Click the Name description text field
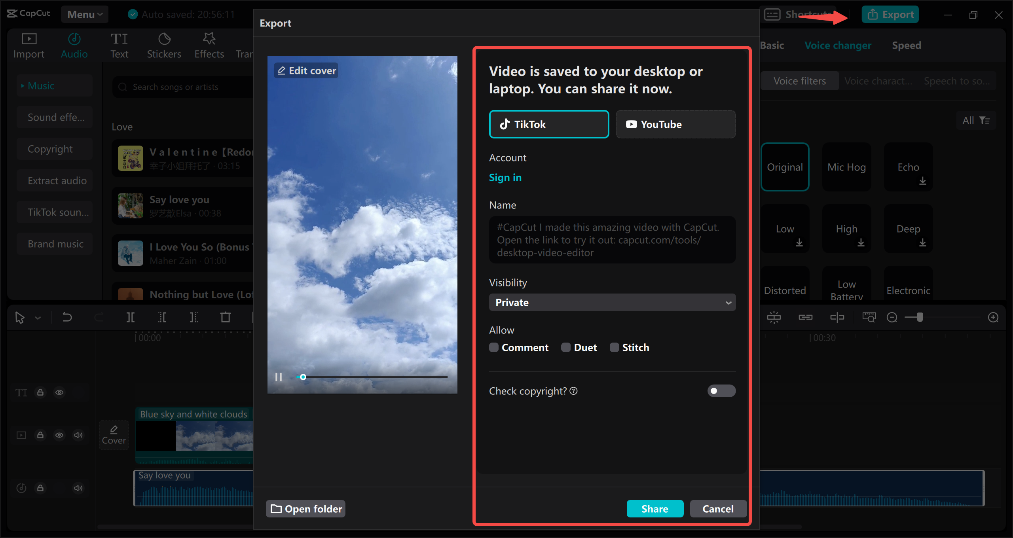1013x538 pixels. (612, 240)
